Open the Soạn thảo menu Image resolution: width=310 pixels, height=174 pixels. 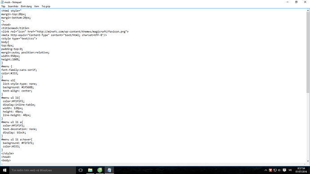point(13,6)
